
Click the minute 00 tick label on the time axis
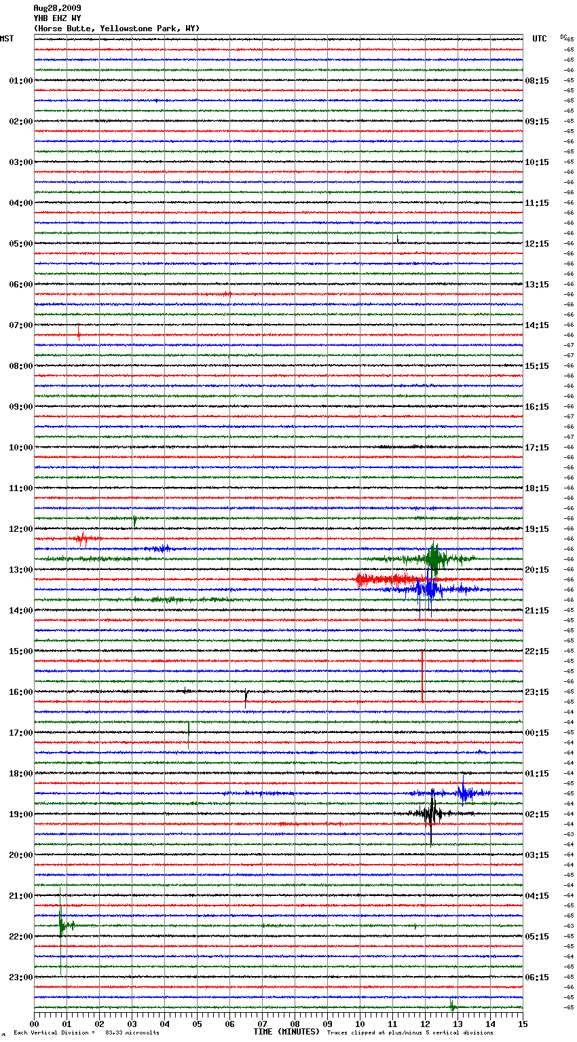click(x=34, y=1024)
